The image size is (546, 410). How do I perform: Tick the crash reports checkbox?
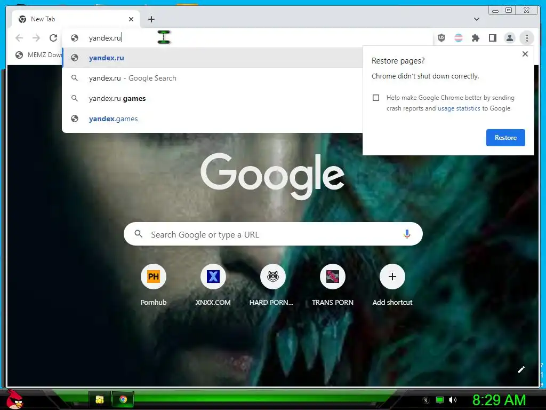click(376, 98)
